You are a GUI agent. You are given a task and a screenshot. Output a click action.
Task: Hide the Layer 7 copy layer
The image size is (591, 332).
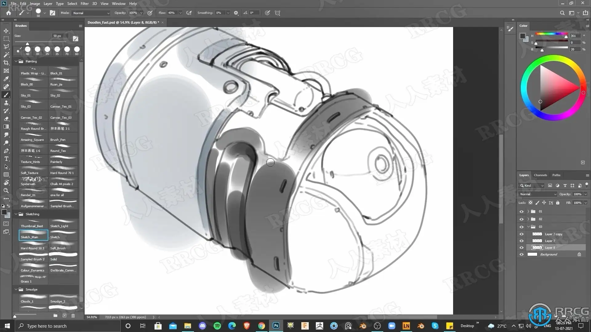click(x=521, y=234)
